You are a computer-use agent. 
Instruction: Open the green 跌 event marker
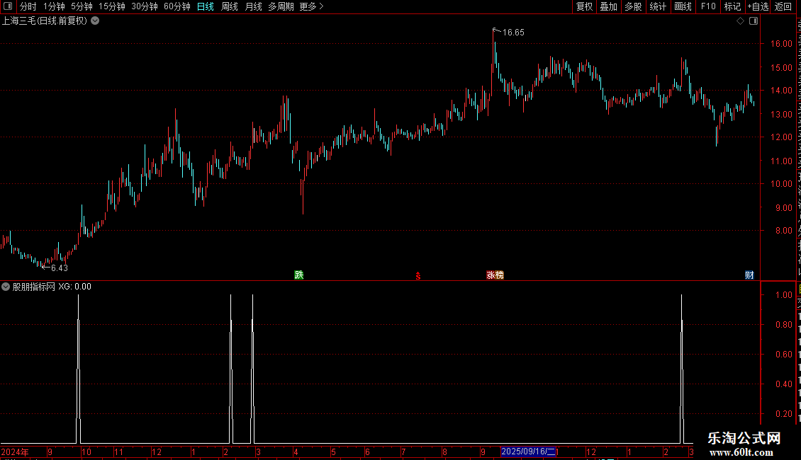click(x=299, y=275)
